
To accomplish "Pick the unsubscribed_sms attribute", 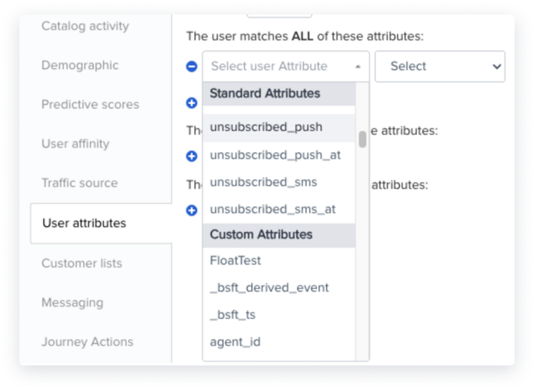I will (x=279, y=182).
